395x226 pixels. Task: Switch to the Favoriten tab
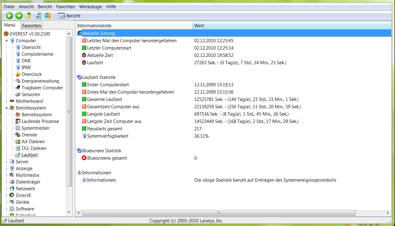point(32,26)
